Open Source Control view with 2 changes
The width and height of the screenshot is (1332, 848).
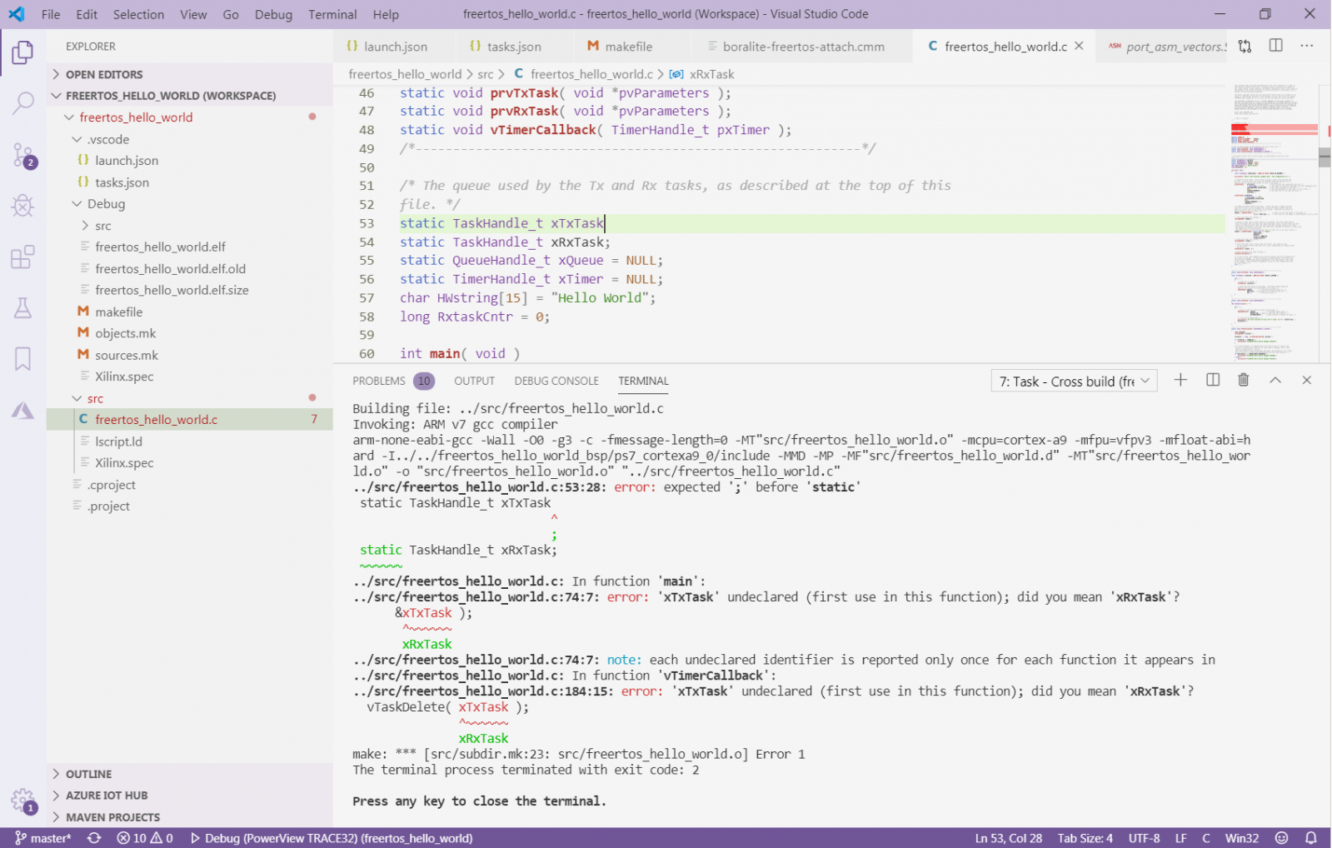pyautogui.click(x=22, y=155)
